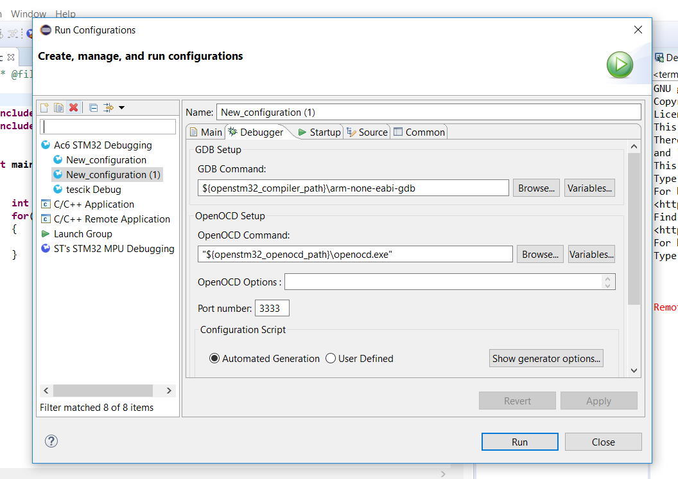Open the Window menu in Eclipse
Image resolution: width=678 pixels, height=479 pixels.
pos(28,14)
